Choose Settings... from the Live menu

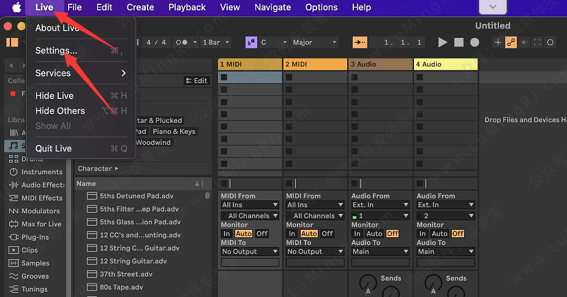56,51
